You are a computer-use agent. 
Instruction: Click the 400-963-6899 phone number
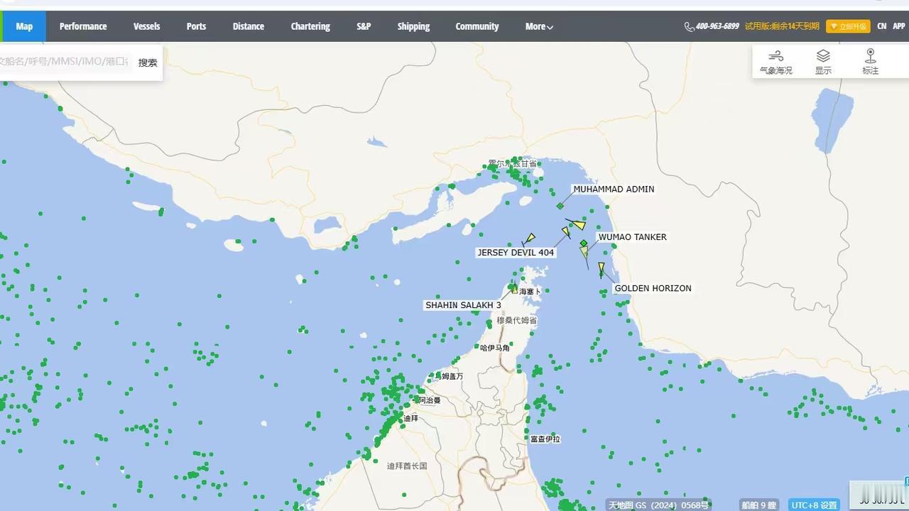717,26
